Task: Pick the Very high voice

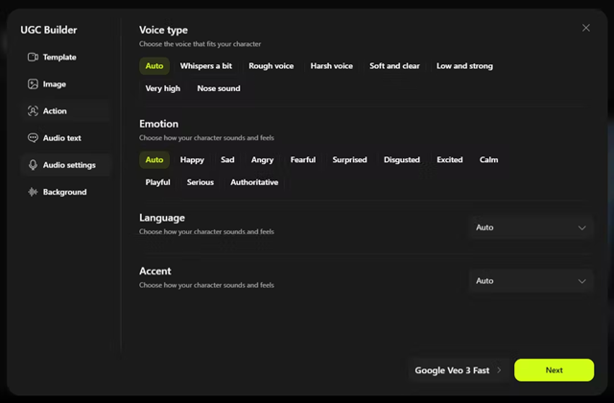Action: click(162, 88)
